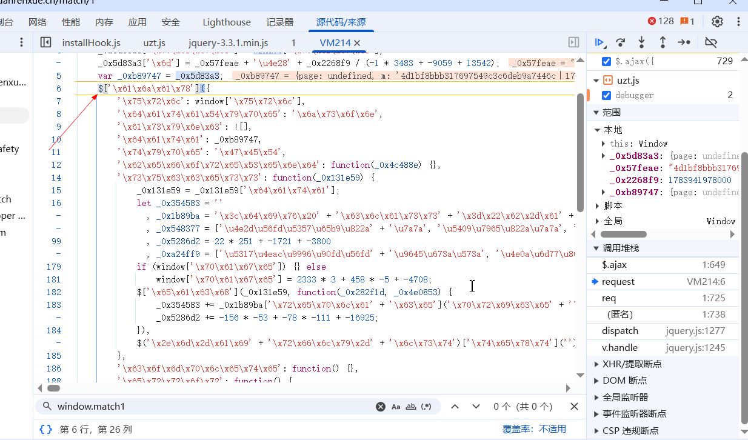This screenshot has height=440, width=748.
Task: Click the code editor horizontal scrollbar
Action: click(53, 388)
